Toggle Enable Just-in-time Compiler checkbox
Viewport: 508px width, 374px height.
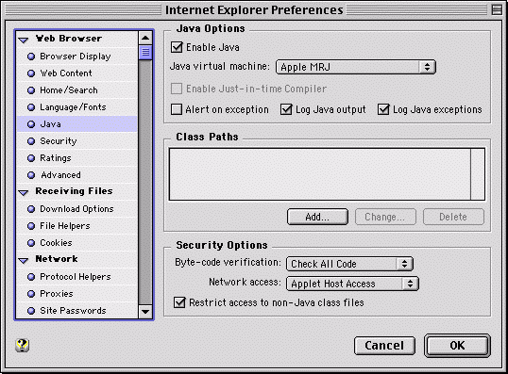[x=177, y=89]
